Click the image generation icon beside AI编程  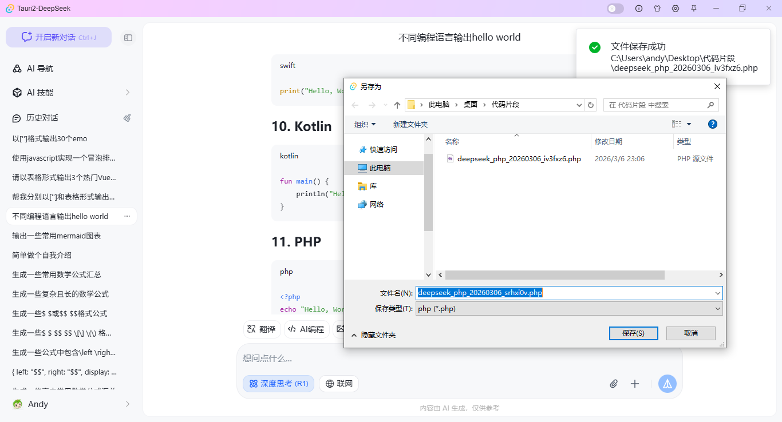(x=339, y=329)
